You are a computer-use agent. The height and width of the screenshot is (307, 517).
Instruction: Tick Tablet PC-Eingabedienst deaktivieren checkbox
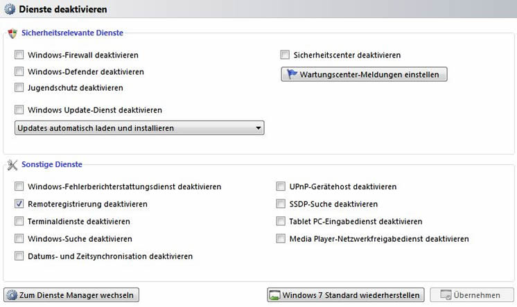(281, 221)
